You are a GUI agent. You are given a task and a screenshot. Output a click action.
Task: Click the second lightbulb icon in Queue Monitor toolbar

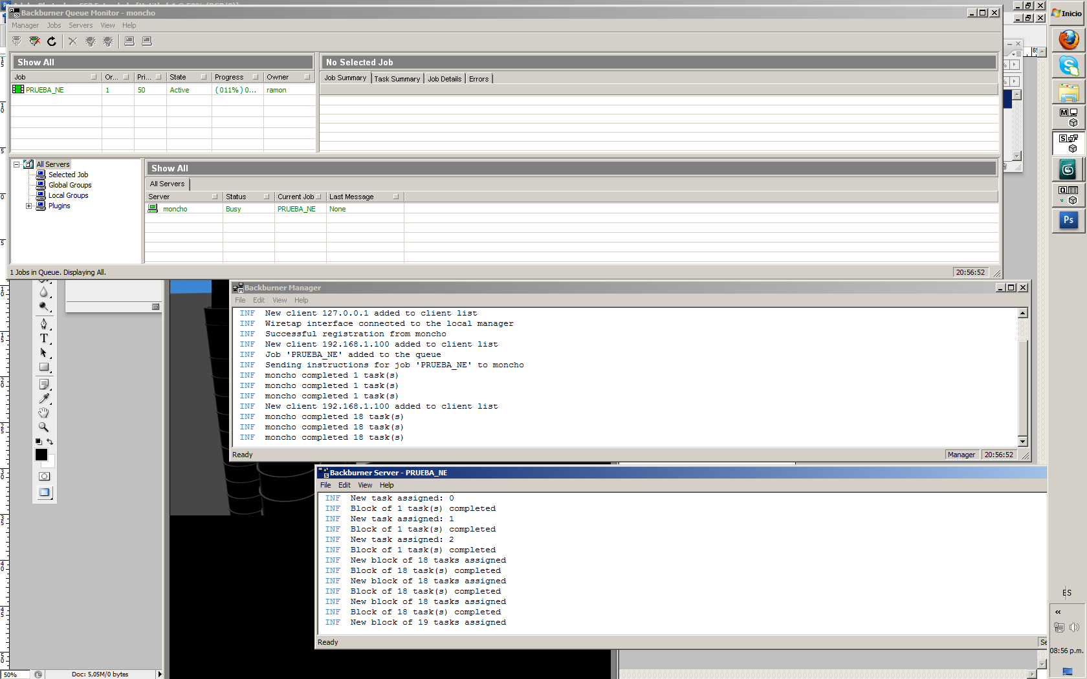tap(108, 41)
